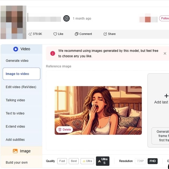Image resolution: width=169 pixels, height=169 pixels.
Task: Click the Video section header
Action: (21, 49)
